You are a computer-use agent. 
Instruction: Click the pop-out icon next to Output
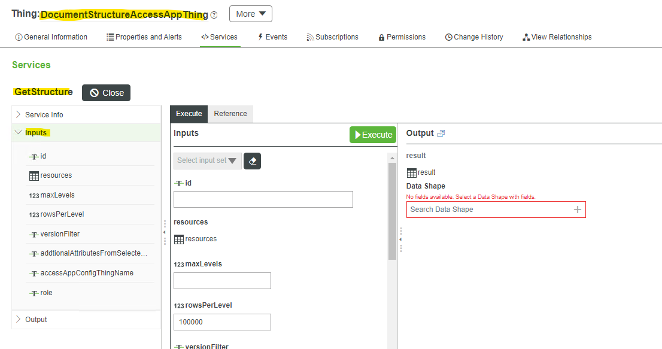[x=442, y=132]
